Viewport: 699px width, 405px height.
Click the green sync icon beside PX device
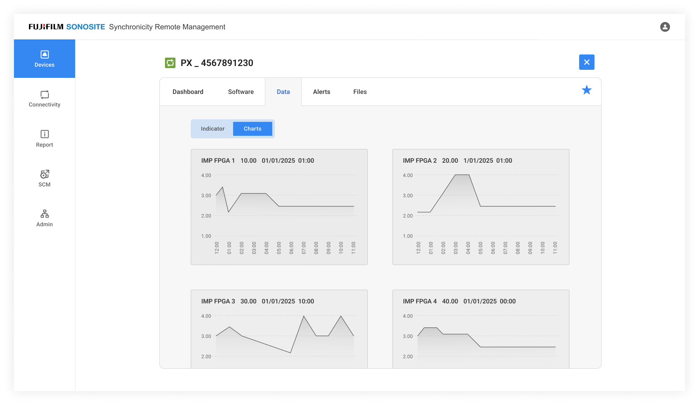[170, 63]
